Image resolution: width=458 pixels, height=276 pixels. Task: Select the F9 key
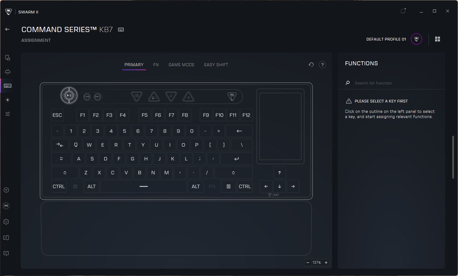pos(206,115)
